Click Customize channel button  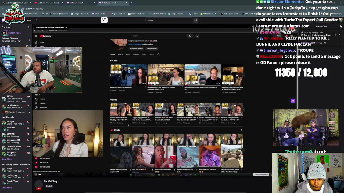click(137, 49)
